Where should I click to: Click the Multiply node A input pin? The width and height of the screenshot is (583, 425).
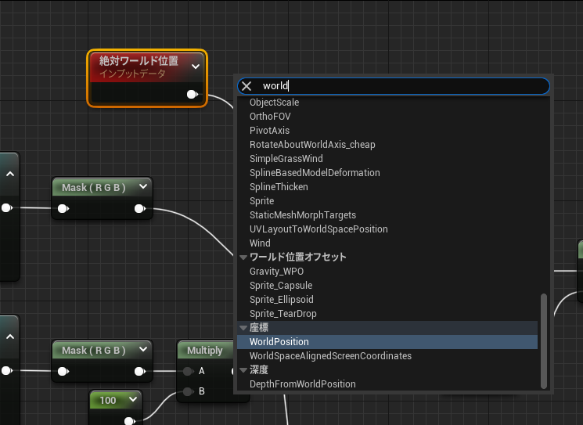coord(188,371)
